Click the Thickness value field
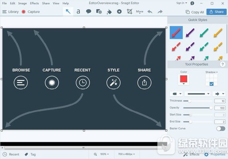This screenshot has height=159, width=228. pyautogui.click(x=220, y=101)
